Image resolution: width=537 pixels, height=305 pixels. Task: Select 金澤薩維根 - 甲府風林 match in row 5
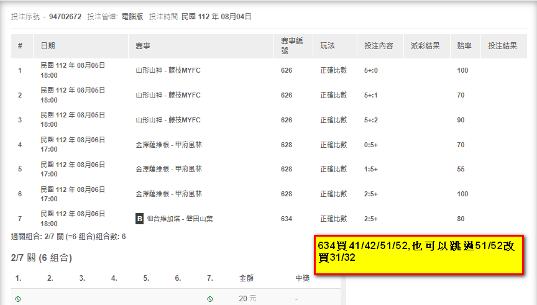coord(168,169)
